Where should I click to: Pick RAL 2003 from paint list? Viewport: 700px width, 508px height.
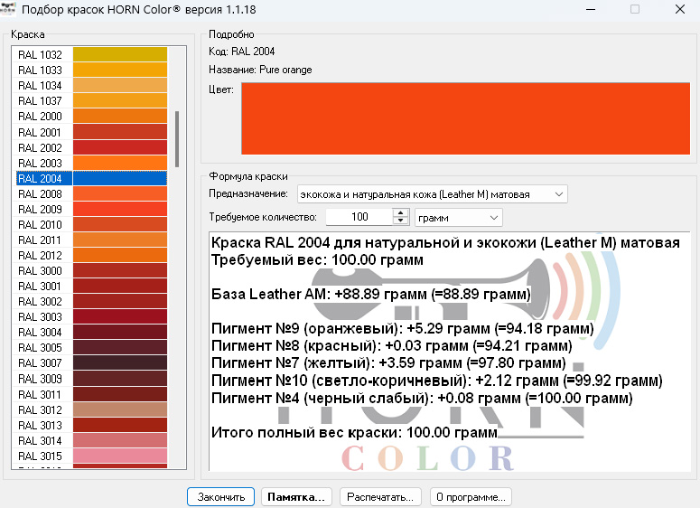91,163
